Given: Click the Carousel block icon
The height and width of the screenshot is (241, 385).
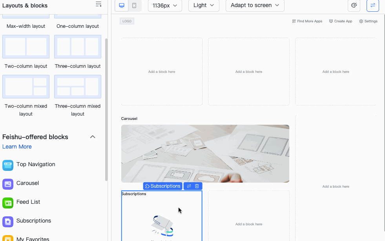Looking at the screenshot, I should pyautogui.click(x=8, y=184).
